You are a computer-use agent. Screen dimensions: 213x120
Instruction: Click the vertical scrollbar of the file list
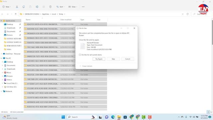click(x=212, y=32)
